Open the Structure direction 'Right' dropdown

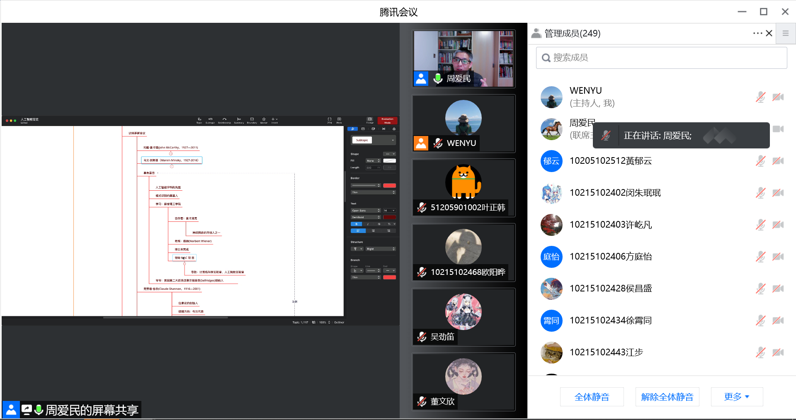[x=381, y=249]
